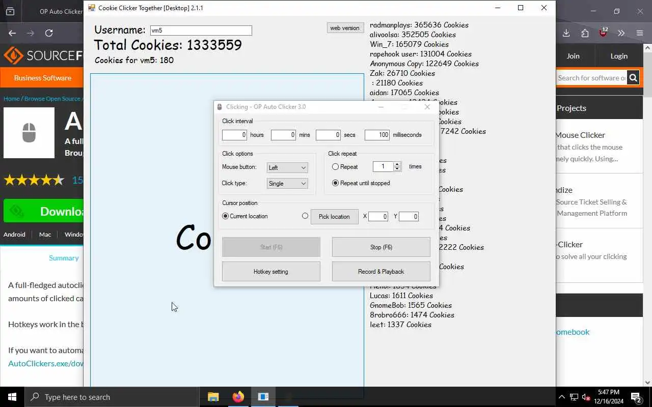Click the Login link on SourceForge
This screenshot has width=652, height=407.
coord(619,56)
